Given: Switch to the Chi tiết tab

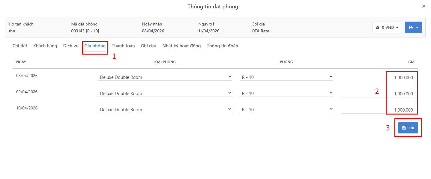Looking at the screenshot, I should pos(20,46).
